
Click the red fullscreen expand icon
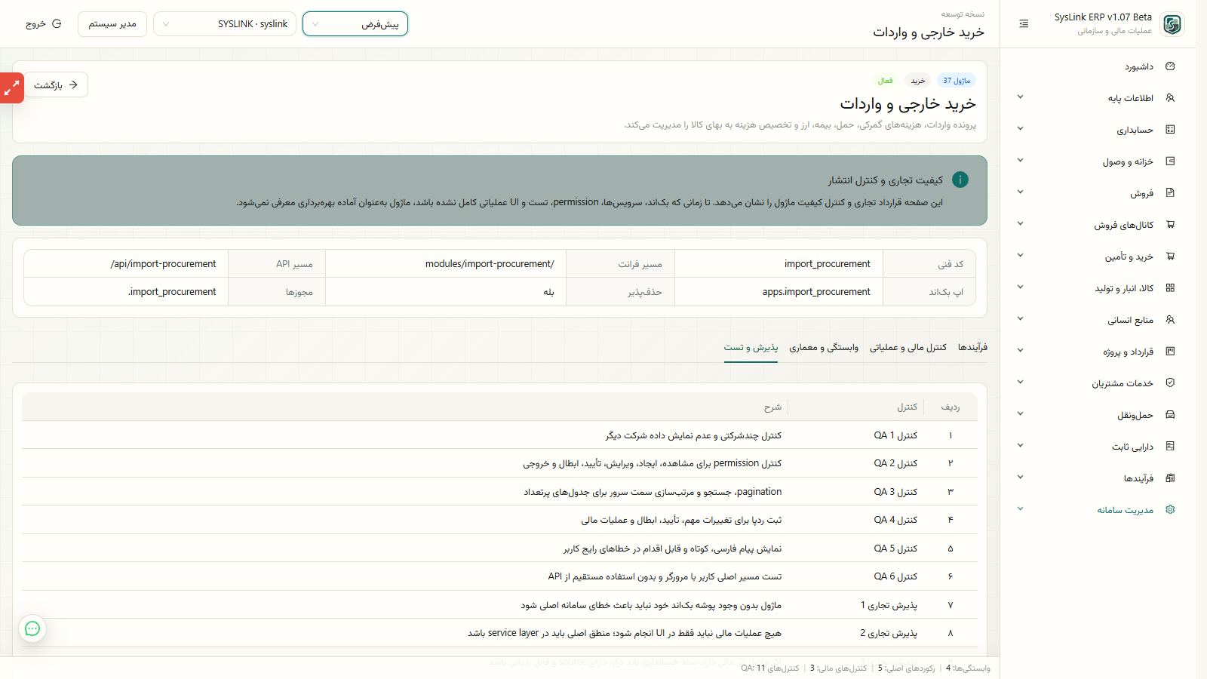tap(12, 88)
